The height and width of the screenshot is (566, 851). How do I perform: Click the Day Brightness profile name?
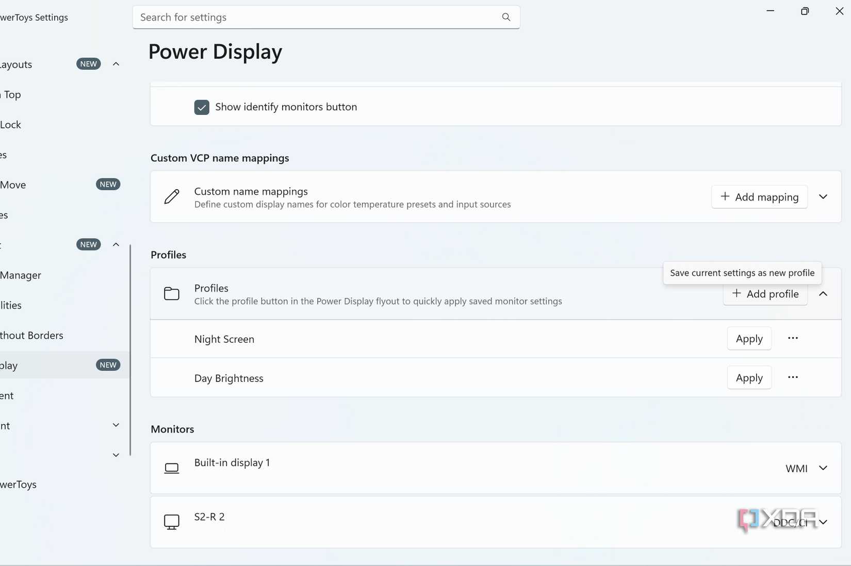(x=229, y=378)
